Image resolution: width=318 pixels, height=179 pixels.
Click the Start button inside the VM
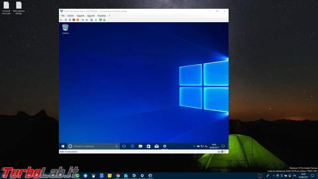pyautogui.click(x=63, y=146)
